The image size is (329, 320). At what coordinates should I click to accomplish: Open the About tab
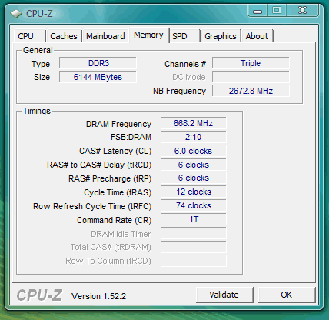(257, 36)
